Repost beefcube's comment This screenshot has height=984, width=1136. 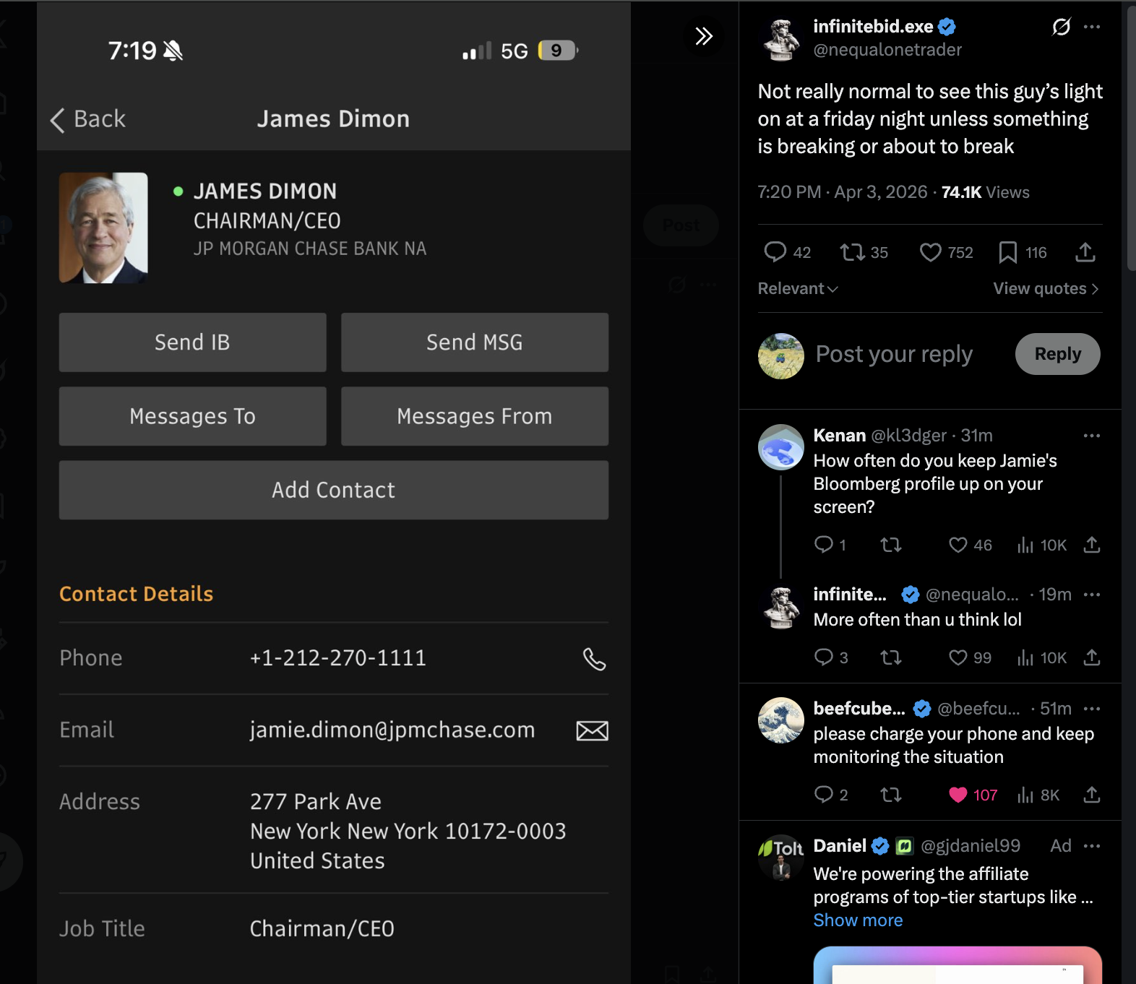click(x=890, y=795)
